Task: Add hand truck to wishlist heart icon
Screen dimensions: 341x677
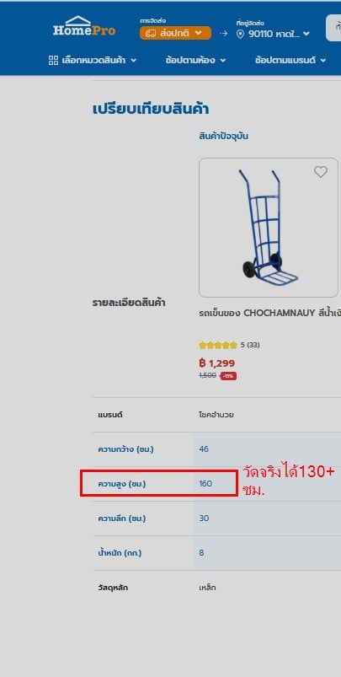Action: tap(320, 172)
